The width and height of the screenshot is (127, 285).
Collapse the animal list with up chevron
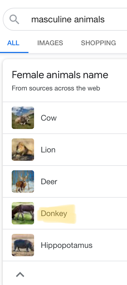click(x=20, y=274)
